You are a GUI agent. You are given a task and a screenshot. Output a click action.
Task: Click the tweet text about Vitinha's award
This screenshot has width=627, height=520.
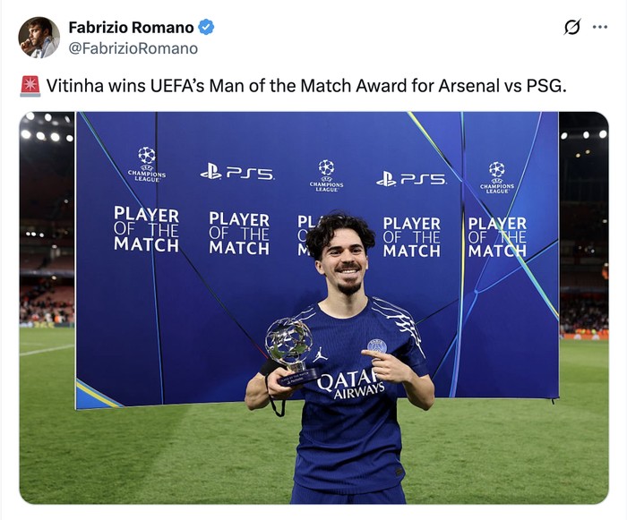[x=306, y=87]
